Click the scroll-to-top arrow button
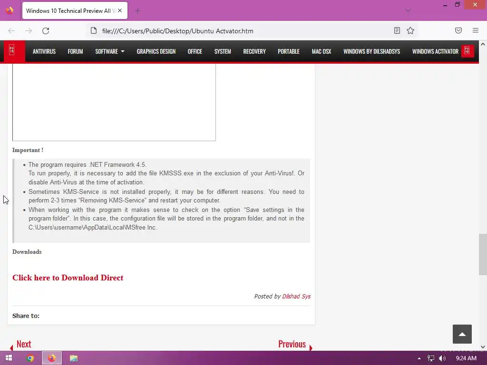Viewport: 487px width, 365px height. click(x=462, y=334)
